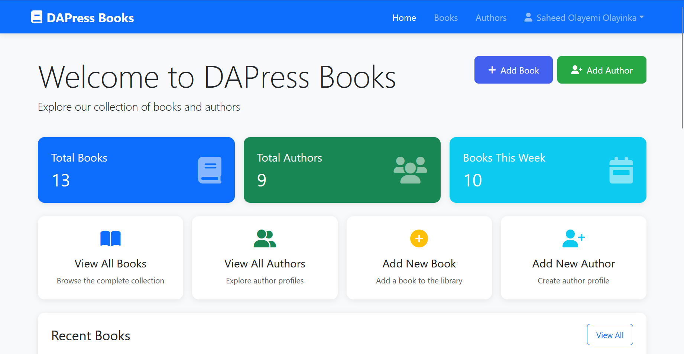
Task: Select the person-plus icon above Add New Author
Action: coord(573,238)
